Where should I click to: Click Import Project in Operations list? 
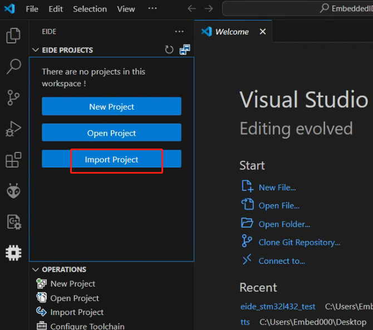77,312
